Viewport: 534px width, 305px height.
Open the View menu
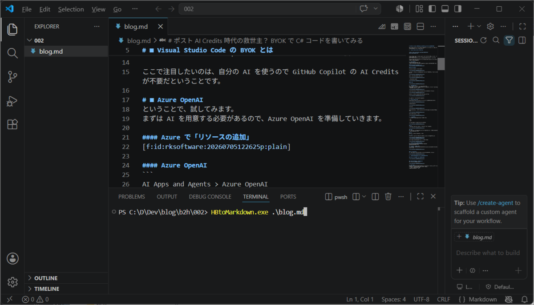98,9
